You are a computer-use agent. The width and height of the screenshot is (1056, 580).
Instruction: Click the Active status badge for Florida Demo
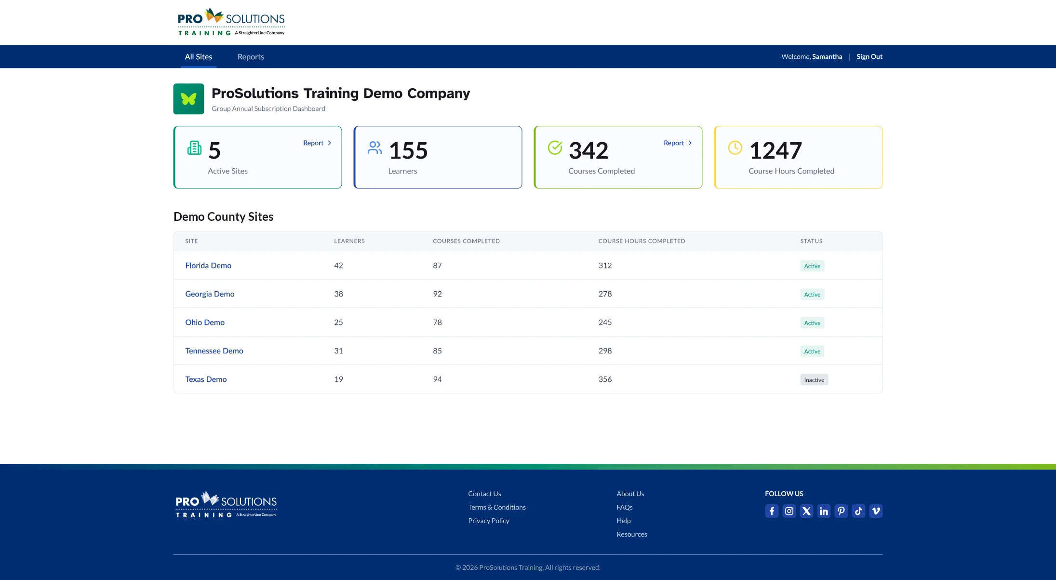coord(812,266)
